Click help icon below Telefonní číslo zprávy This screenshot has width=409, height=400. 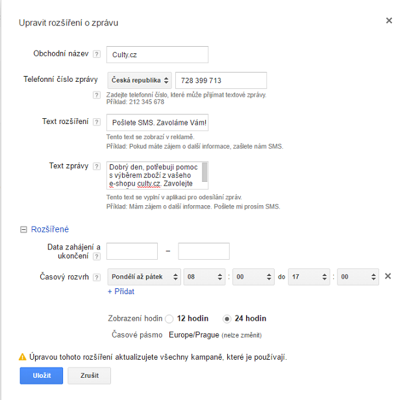(97, 95)
